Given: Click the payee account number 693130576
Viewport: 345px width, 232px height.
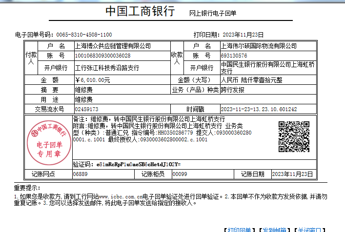Looking at the screenshot, I should coord(233,56).
